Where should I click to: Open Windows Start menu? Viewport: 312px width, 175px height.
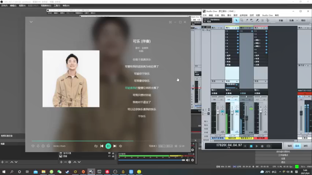pos(4,171)
